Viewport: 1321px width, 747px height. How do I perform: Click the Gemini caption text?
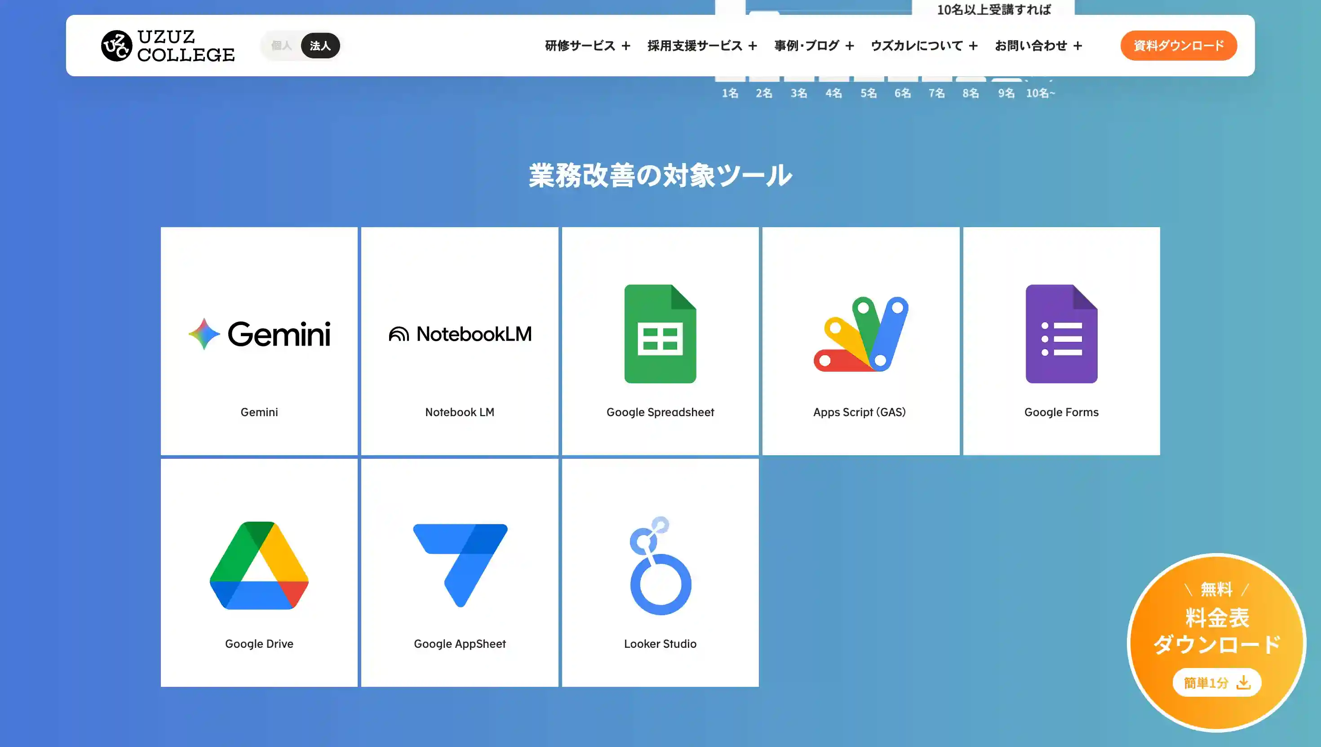259,412
